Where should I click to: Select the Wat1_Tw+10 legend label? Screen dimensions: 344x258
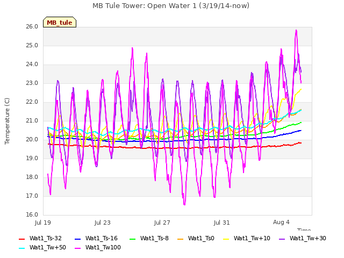[252, 239]
